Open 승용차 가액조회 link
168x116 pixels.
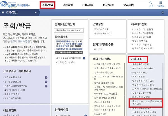coord(12,94)
